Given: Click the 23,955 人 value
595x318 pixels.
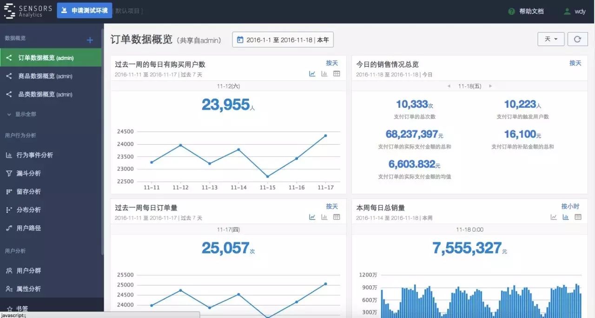Looking at the screenshot, I should [x=228, y=105].
